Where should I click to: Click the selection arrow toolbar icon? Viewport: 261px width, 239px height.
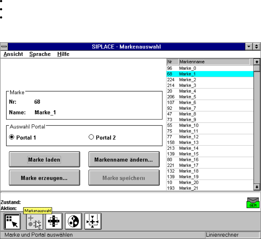point(12,221)
